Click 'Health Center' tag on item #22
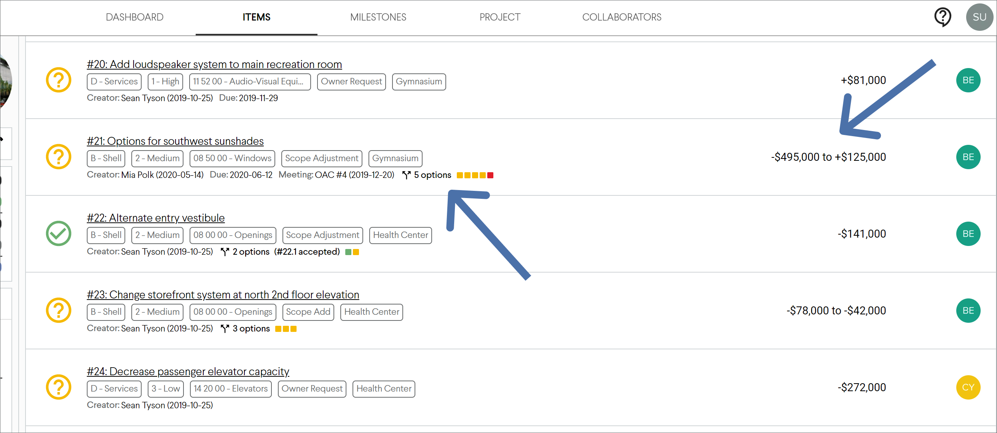Image resolution: width=997 pixels, height=433 pixels. click(x=400, y=235)
